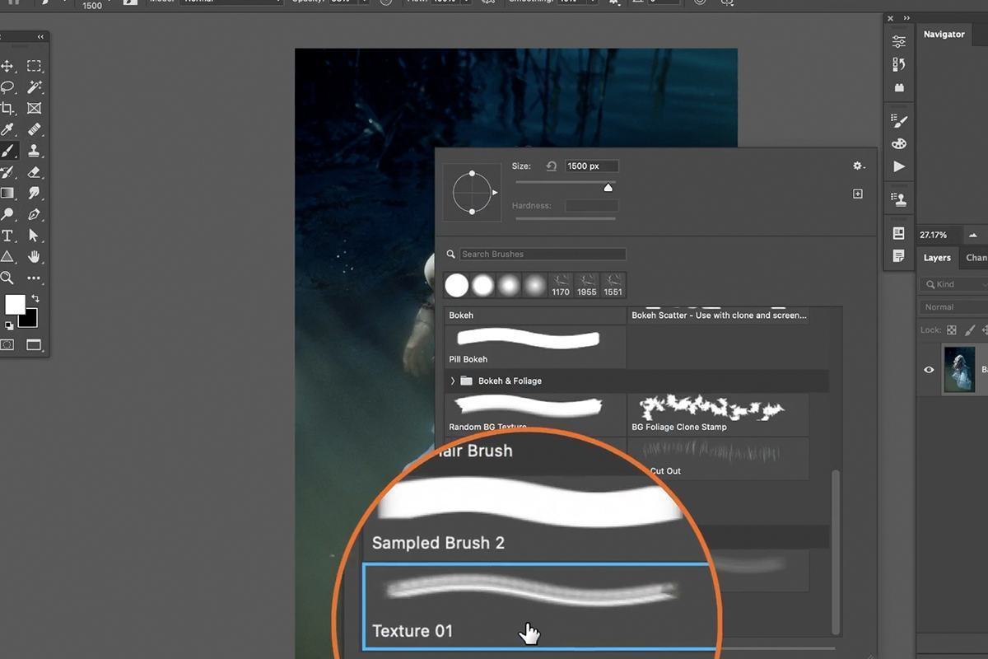The image size is (988, 659).
Task: Select the Magic Wand tool
Action: (34, 87)
